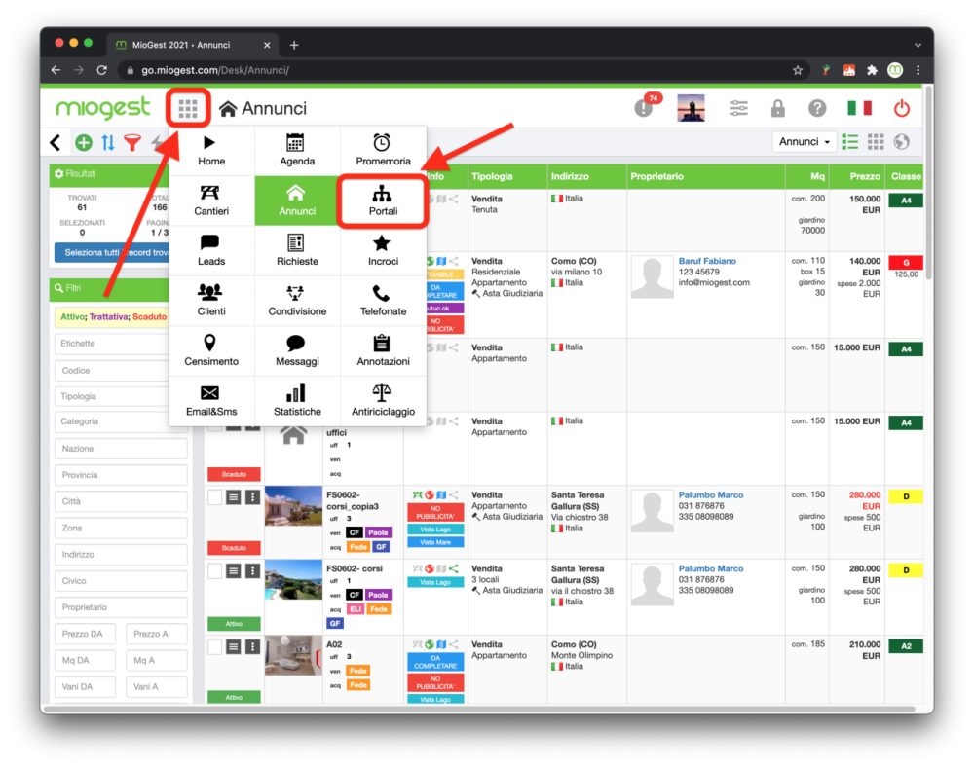The image size is (974, 767).
Task: Switch to list view icon
Action: 849,142
